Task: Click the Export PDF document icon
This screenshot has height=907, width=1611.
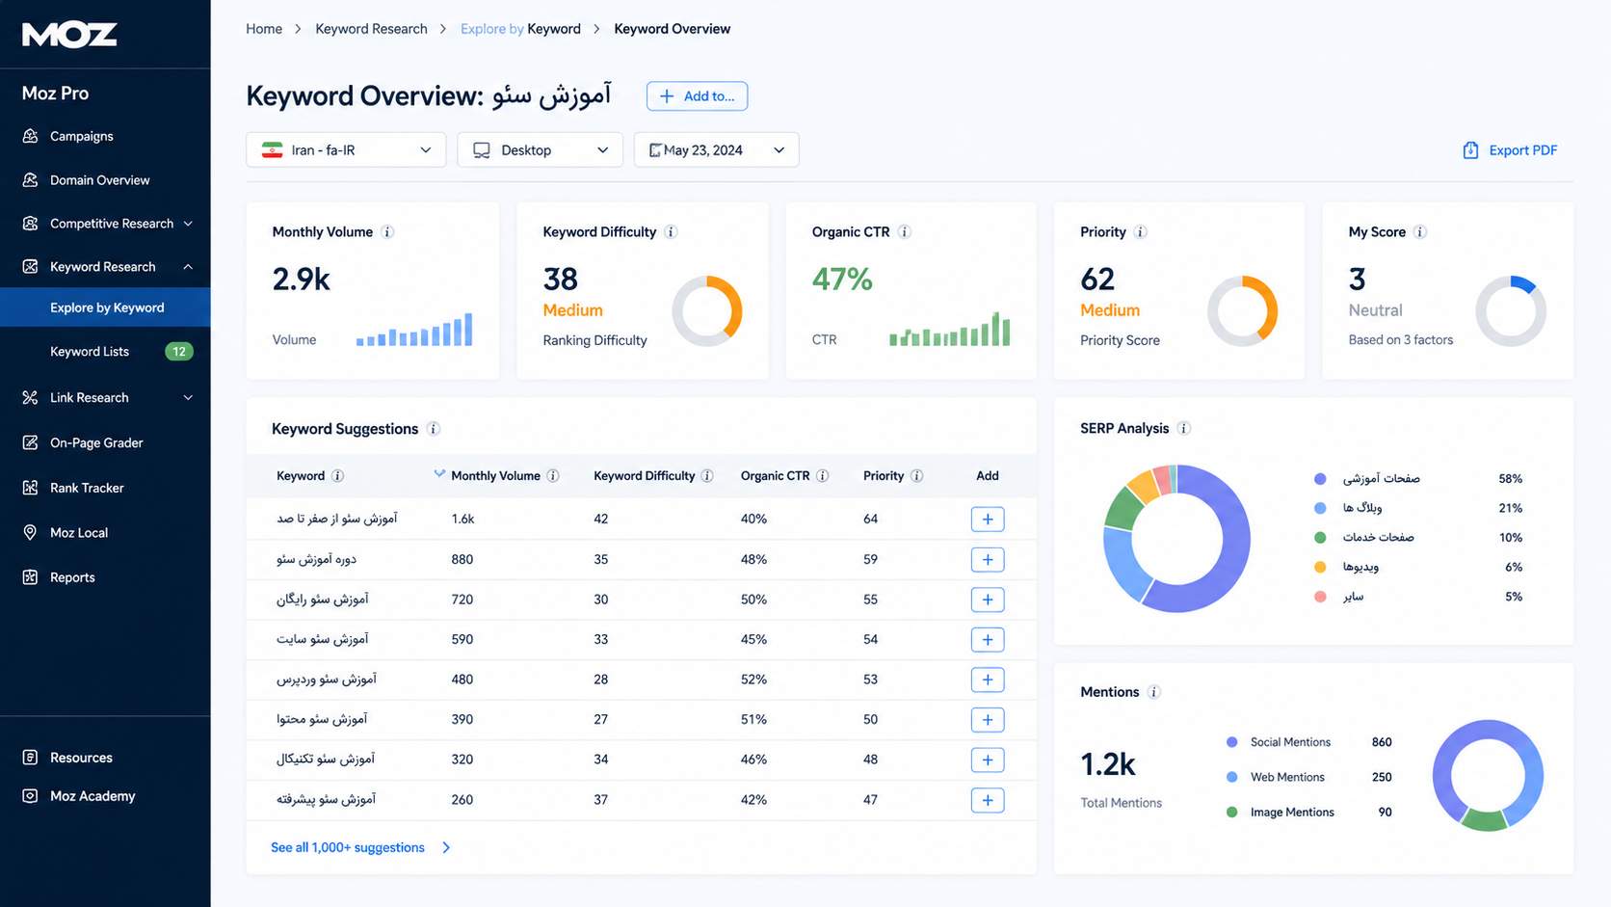Action: (x=1470, y=150)
